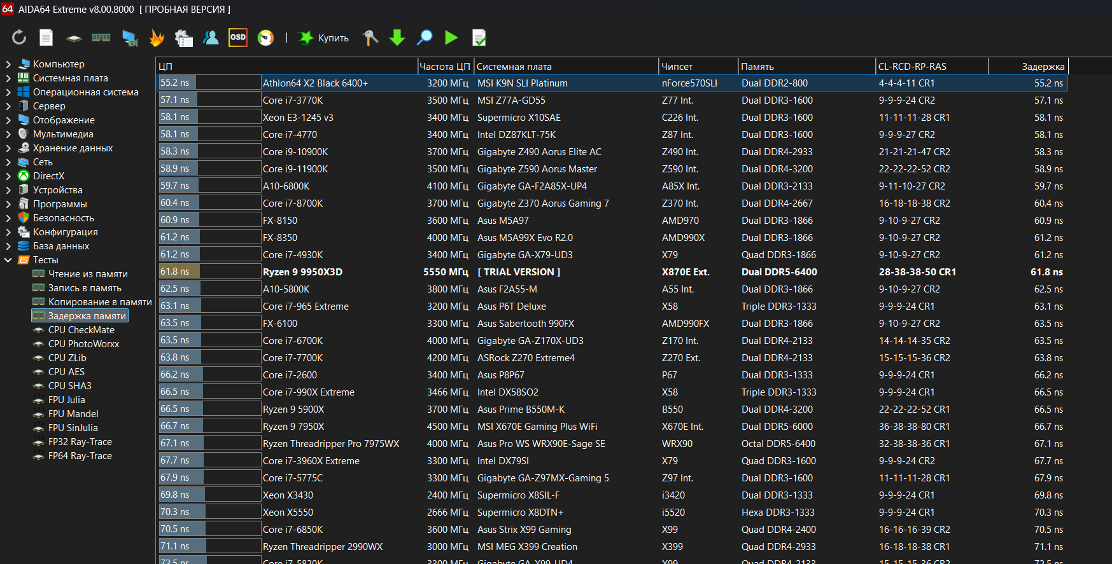Viewport: 1112px width, 564px height.
Task: Click the monitor diagnostics toolbar icon
Action: [130, 38]
